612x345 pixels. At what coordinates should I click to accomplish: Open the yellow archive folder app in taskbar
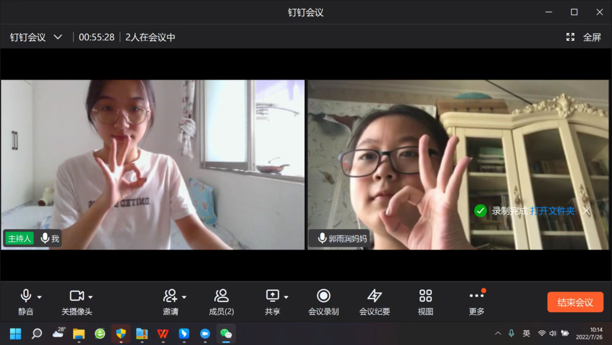142,334
